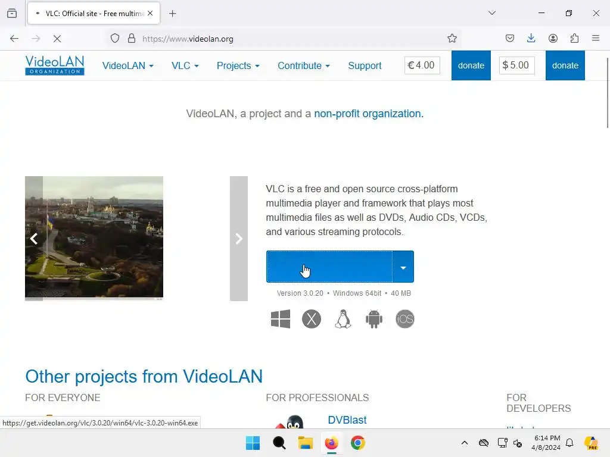610x457 pixels.
Task: Bookmark this page with star icon
Action: coord(452,38)
